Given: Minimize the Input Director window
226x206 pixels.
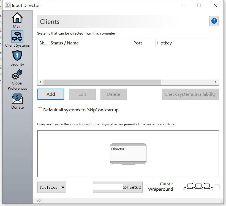Looking at the screenshot, I should coord(183,5).
